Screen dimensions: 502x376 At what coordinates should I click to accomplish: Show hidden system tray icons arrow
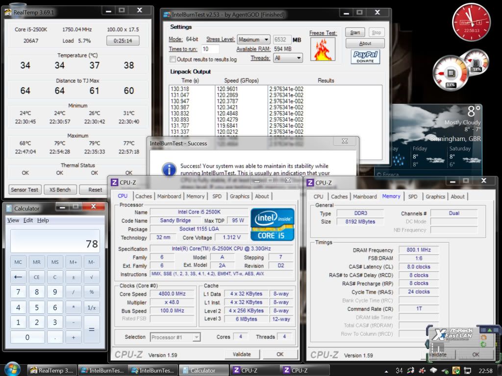tap(386, 371)
